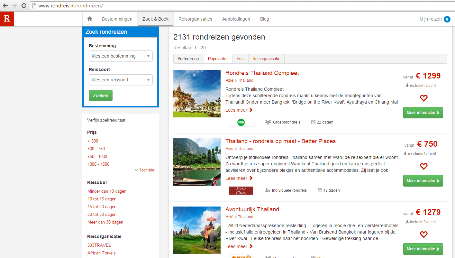Open Mijn reizen in the top bar
Viewport: 455px width, 258px height.
431,19
